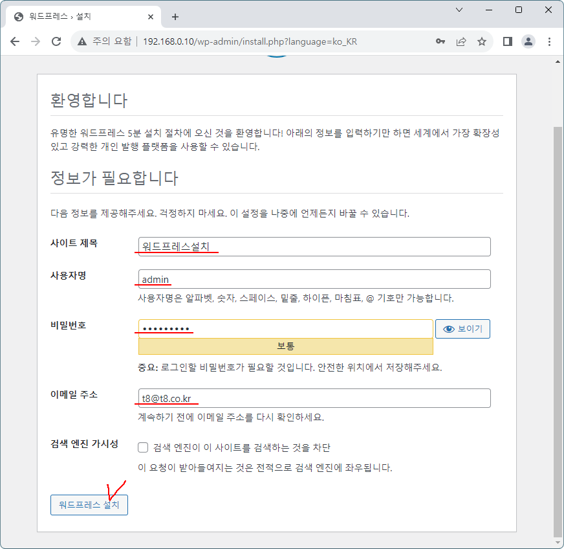Bookmark this page with the star

click(482, 41)
